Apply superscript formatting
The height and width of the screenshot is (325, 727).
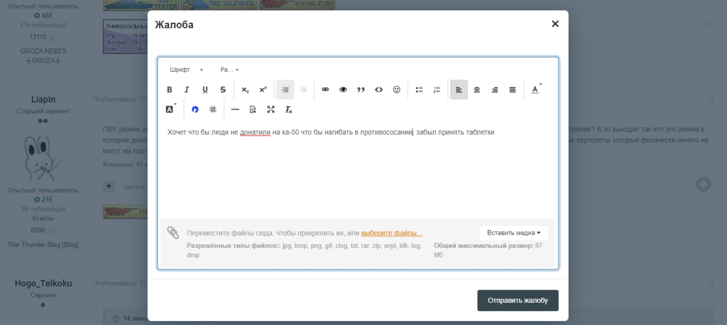(263, 90)
